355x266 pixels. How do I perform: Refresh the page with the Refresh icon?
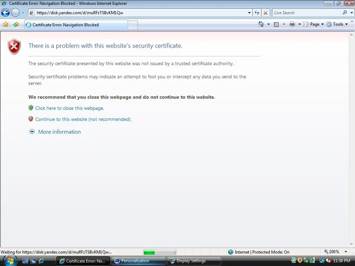[x=257, y=13]
